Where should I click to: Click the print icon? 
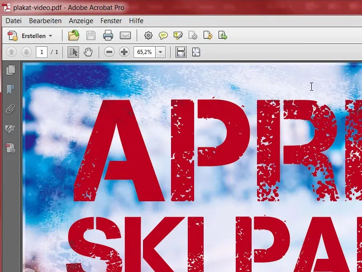(x=108, y=36)
